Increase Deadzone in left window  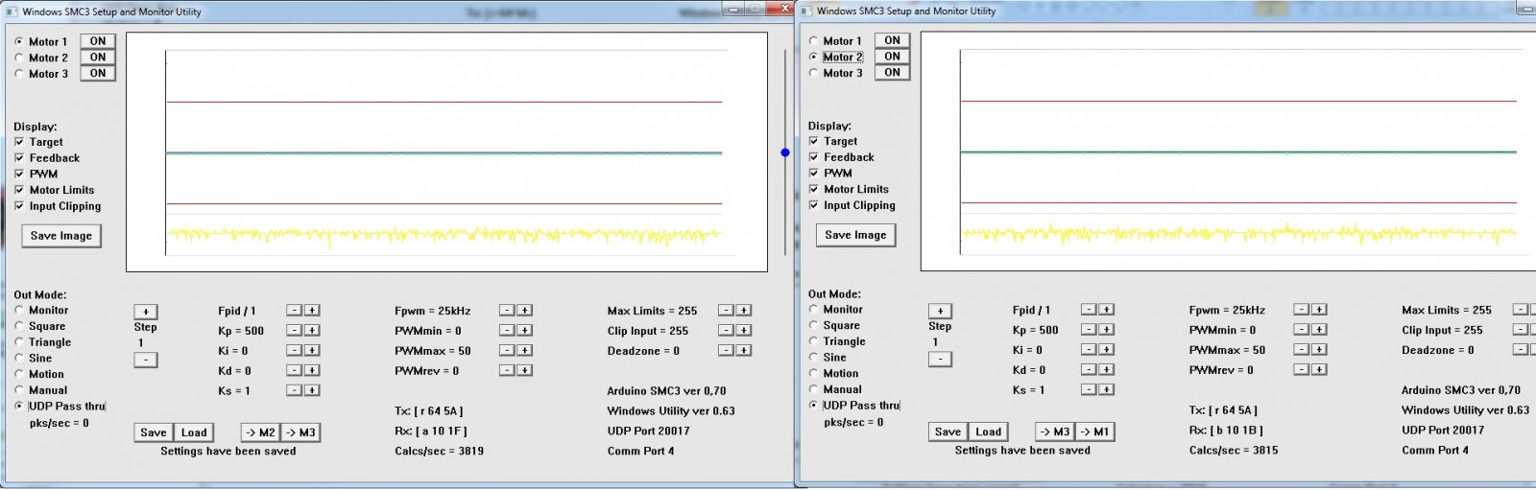coord(744,351)
